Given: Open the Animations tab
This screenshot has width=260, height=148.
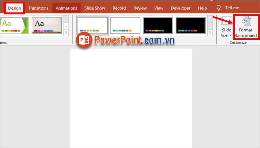Looking at the screenshot, I should pos(66,8).
